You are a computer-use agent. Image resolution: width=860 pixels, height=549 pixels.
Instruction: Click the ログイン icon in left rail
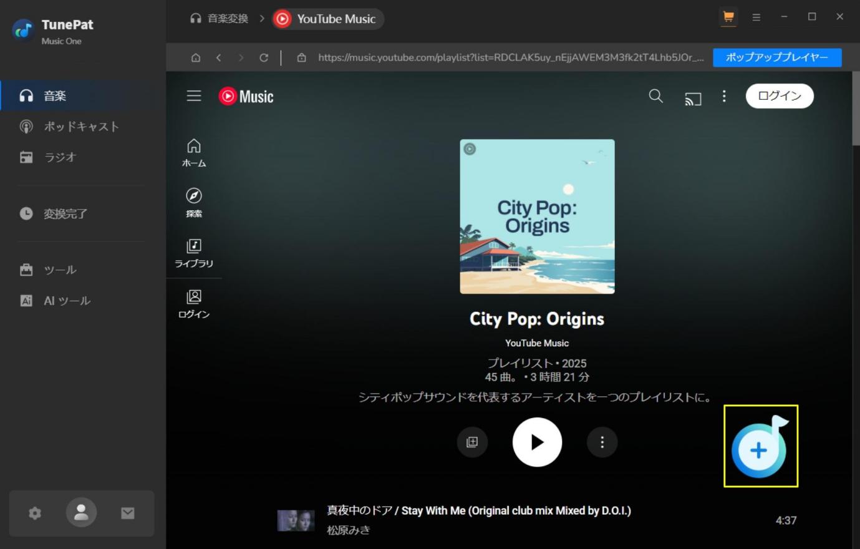(x=194, y=304)
